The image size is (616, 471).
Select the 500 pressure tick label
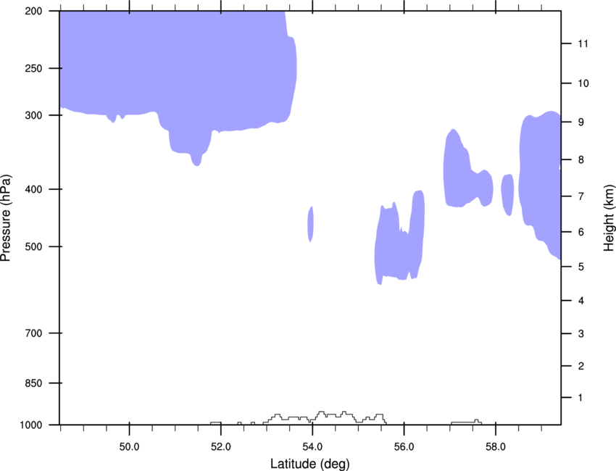[33, 246]
